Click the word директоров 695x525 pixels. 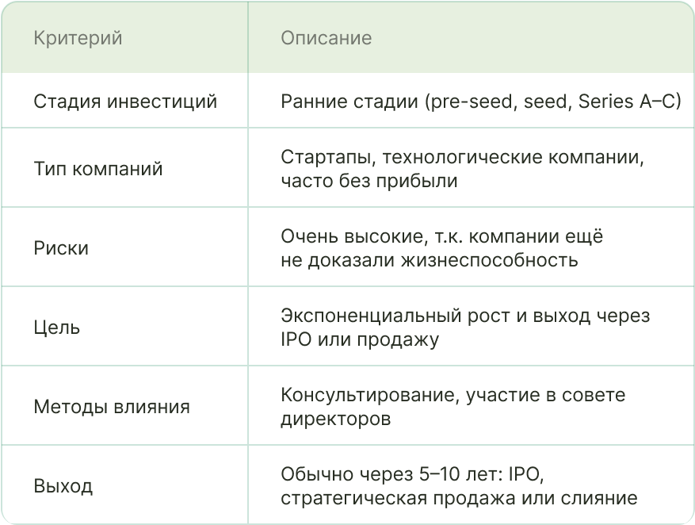[x=335, y=419]
